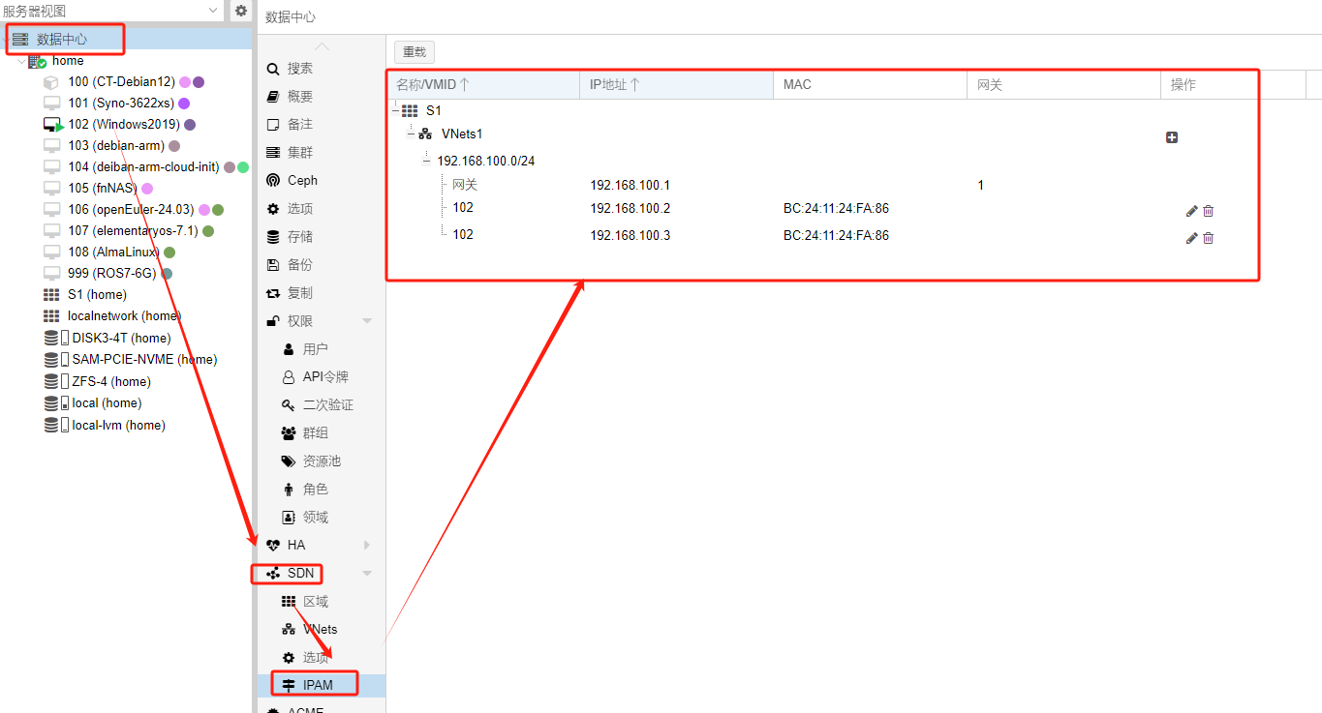Click the gear icon beside server view dropdown
The height and width of the screenshot is (713, 1322).
(x=241, y=11)
